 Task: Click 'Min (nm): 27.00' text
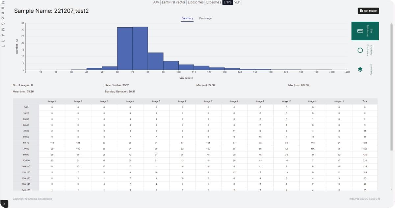(206, 85)
